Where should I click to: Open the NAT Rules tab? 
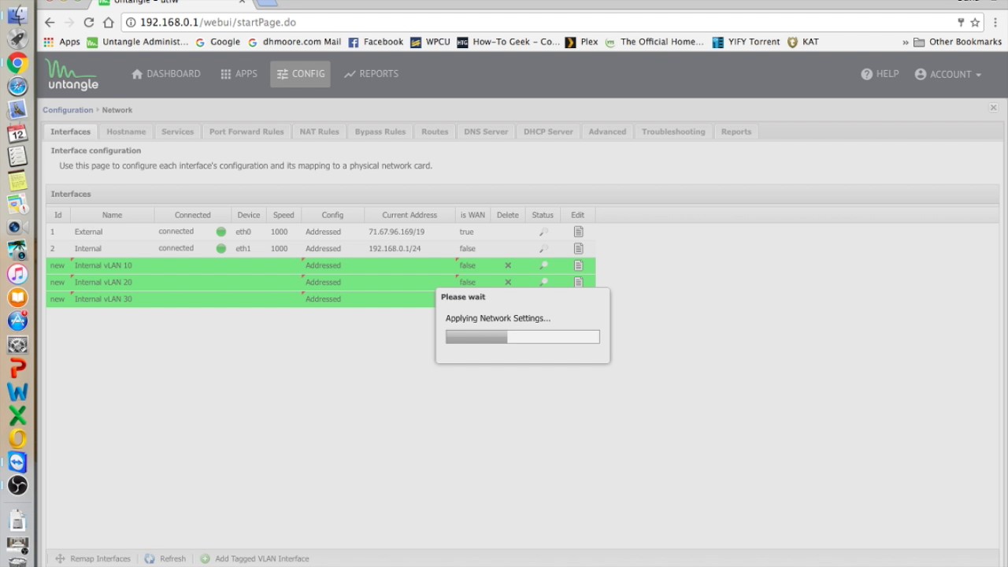319,132
